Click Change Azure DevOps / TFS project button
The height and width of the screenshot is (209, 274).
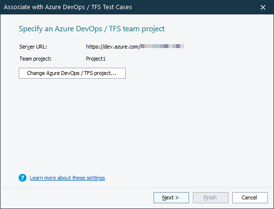[72, 74]
